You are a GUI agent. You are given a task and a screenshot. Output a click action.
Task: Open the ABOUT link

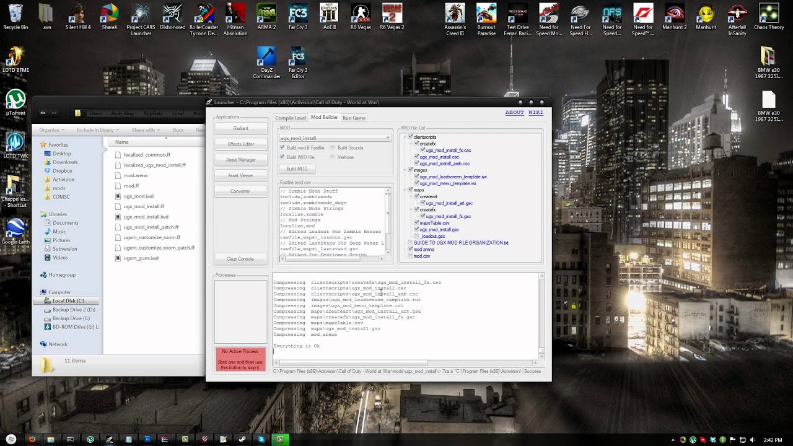tap(514, 113)
